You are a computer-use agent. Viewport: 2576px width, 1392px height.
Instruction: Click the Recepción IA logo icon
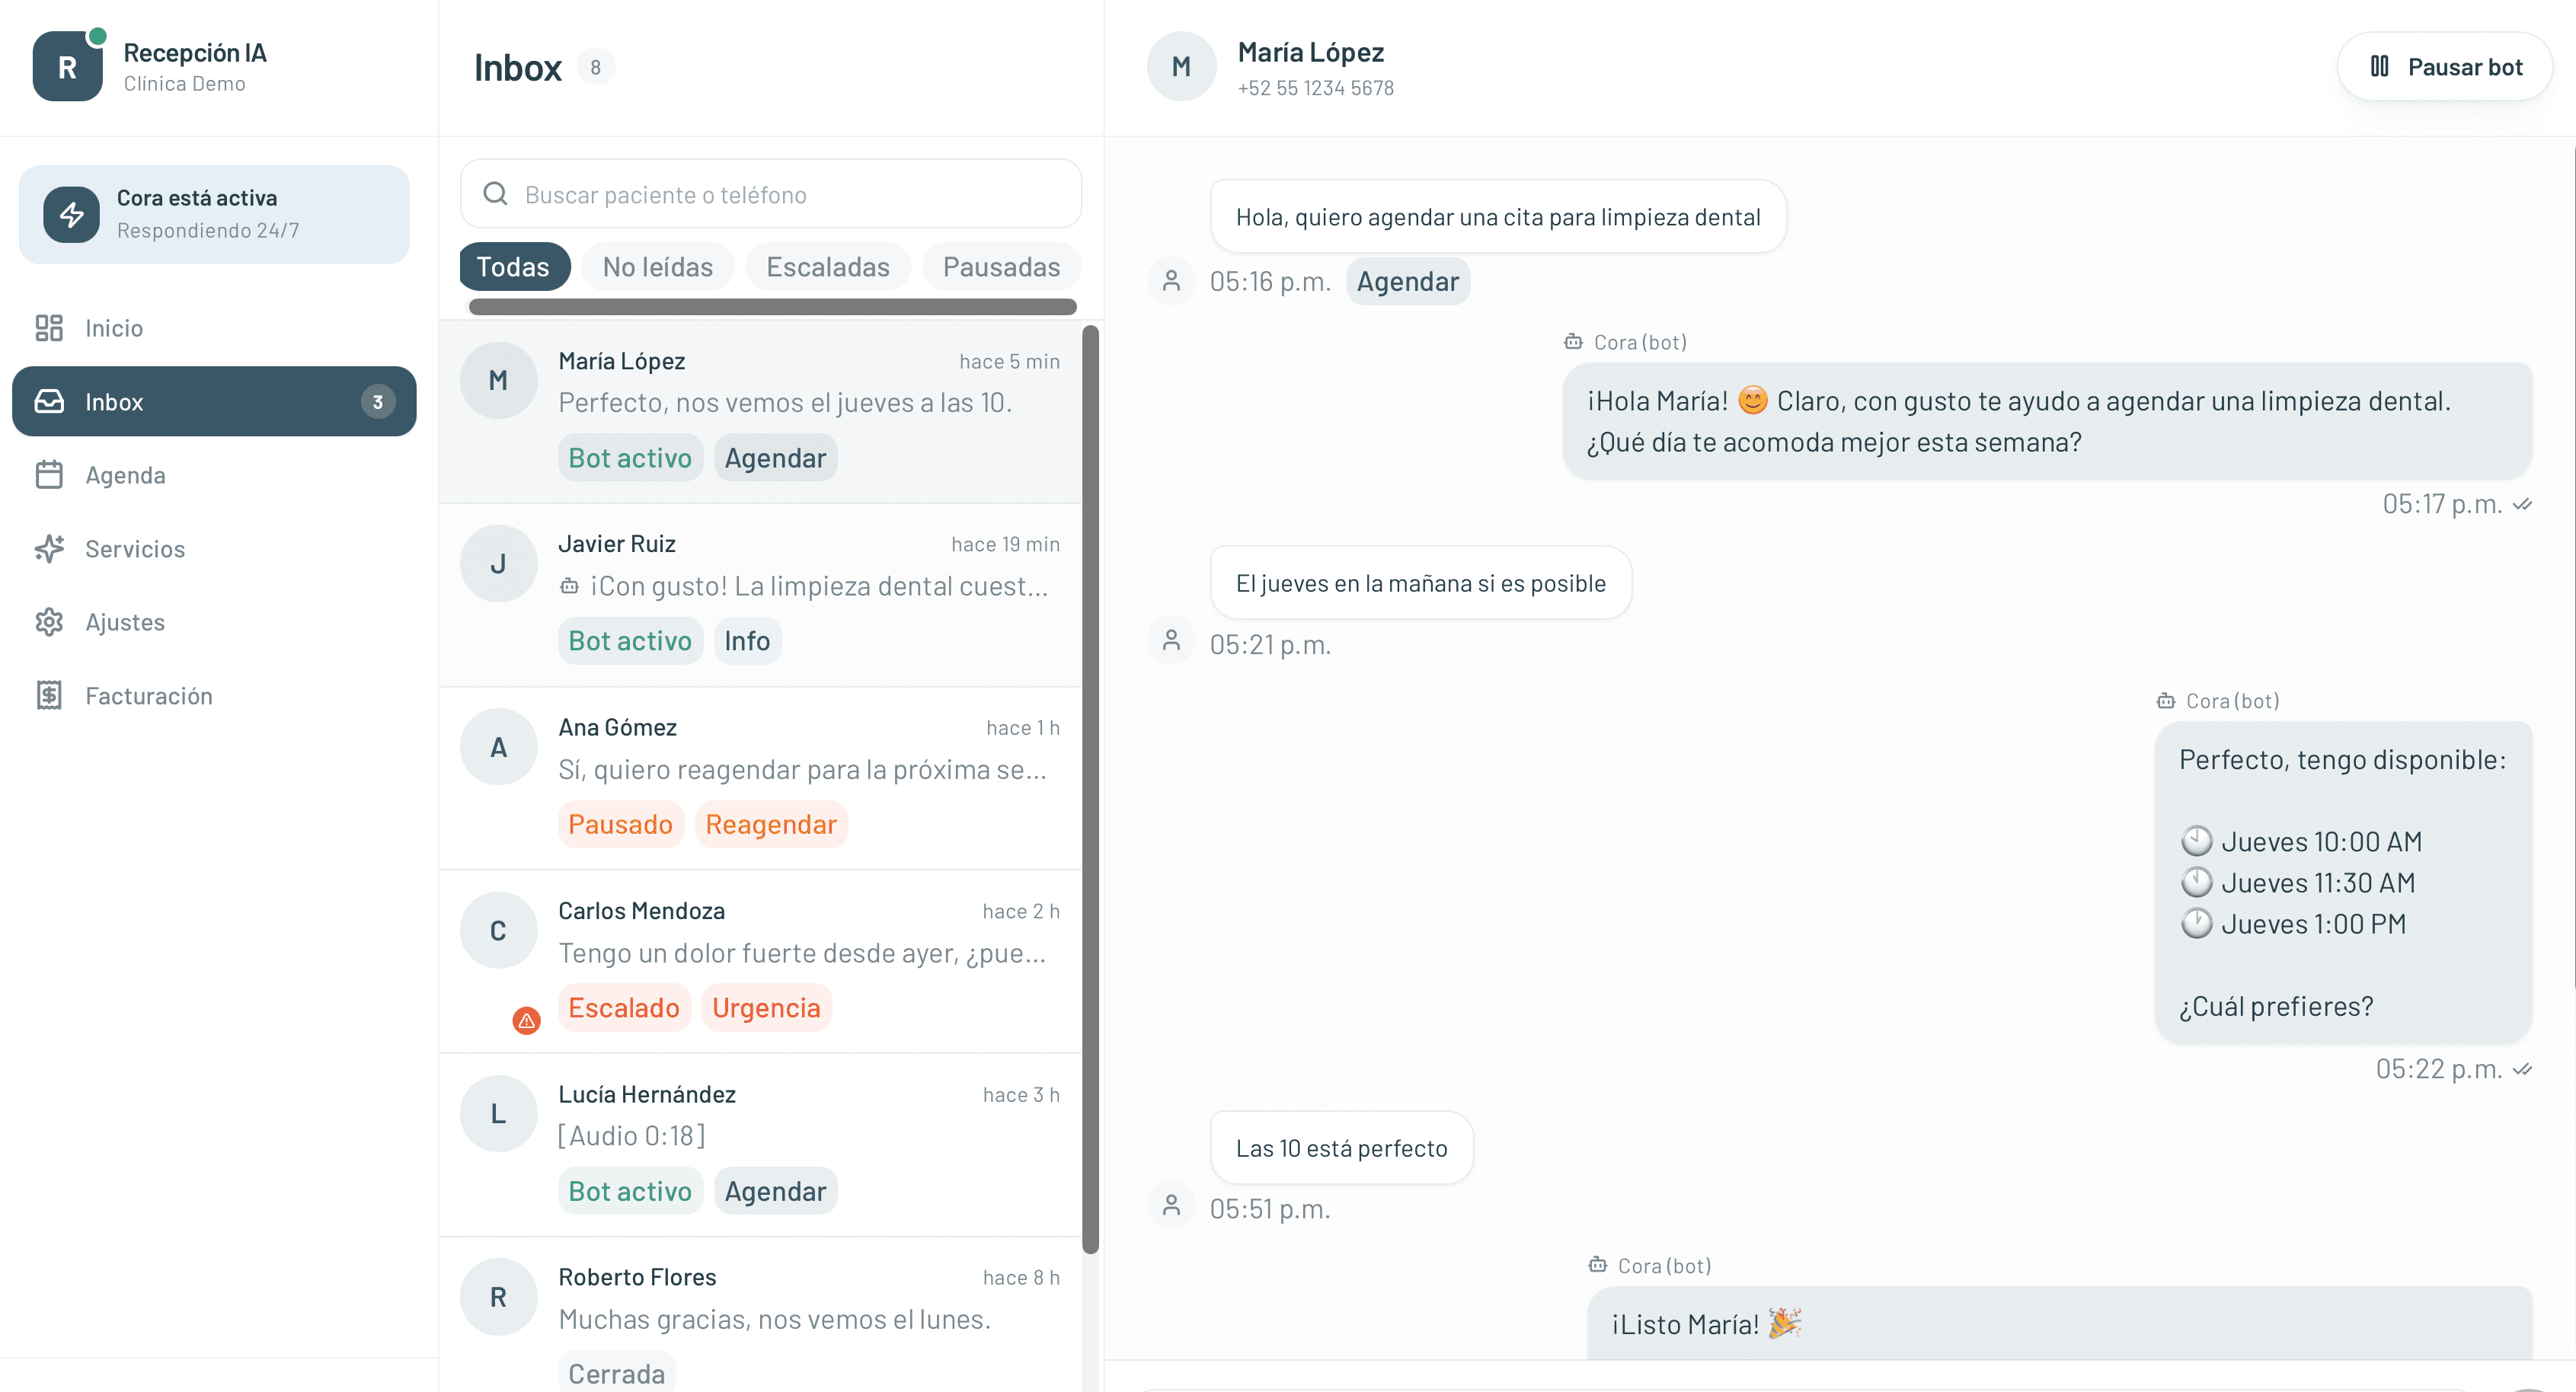[x=67, y=67]
